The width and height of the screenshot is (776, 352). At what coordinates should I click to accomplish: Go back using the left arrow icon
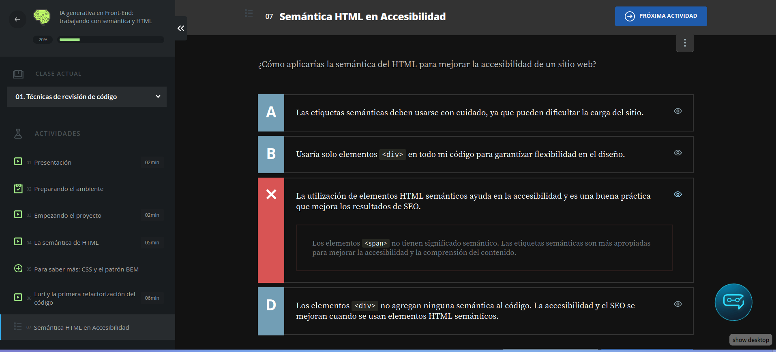(x=17, y=19)
